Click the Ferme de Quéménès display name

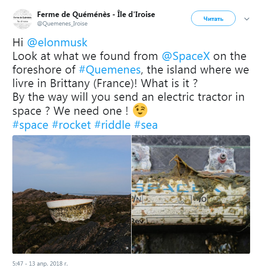point(96,14)
